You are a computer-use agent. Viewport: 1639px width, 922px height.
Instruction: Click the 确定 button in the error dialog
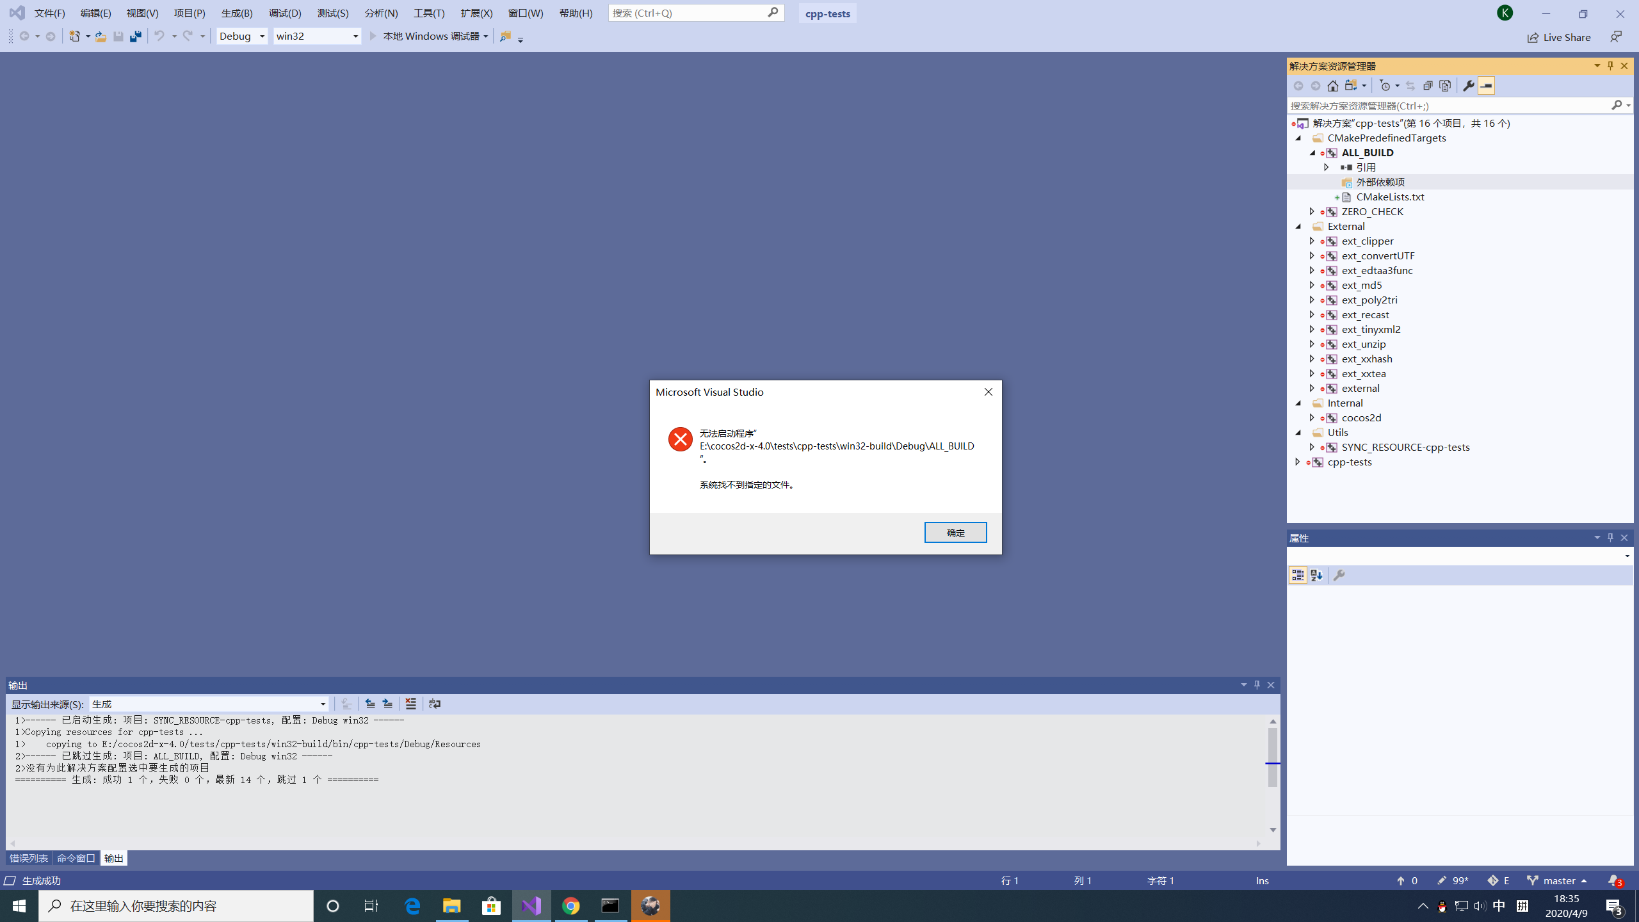coord(955,532)
